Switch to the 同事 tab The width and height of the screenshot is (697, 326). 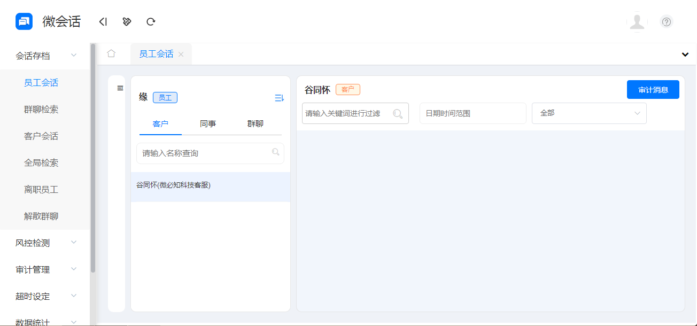point(208,123)
